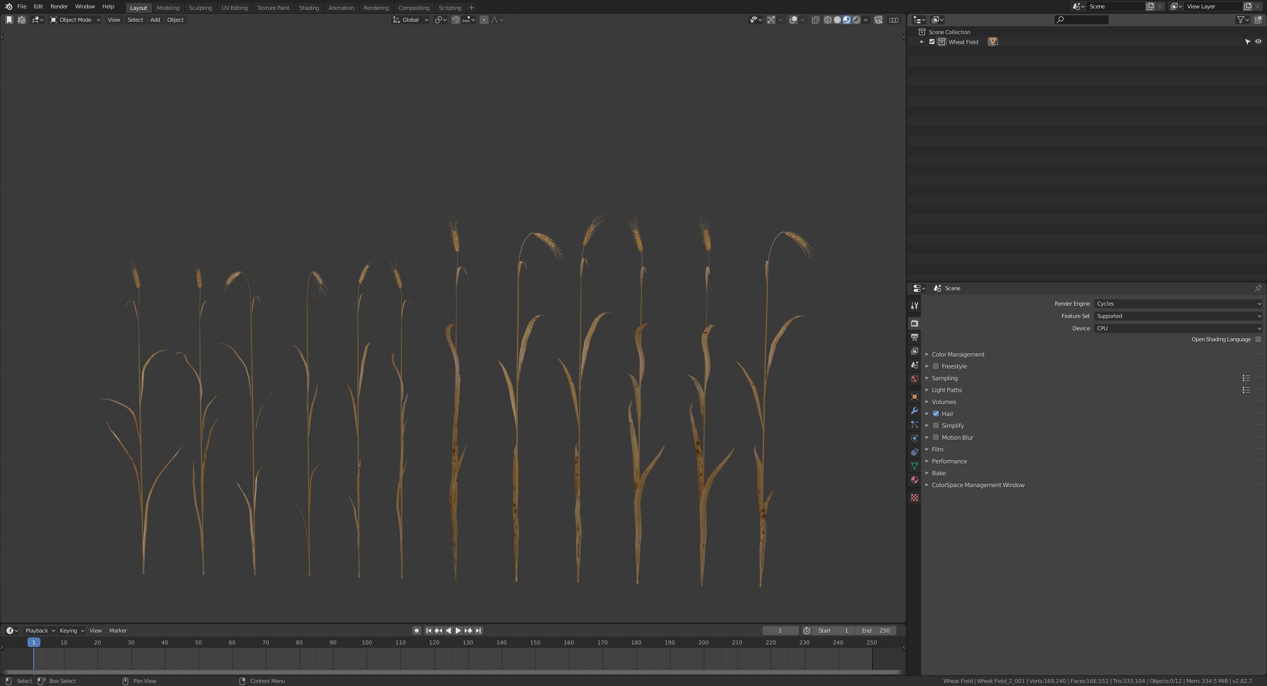Open the Output properties tab icon

(x=914, y=337)
